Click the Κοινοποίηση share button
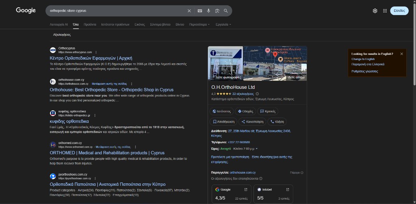 click(x=252, y=122)
